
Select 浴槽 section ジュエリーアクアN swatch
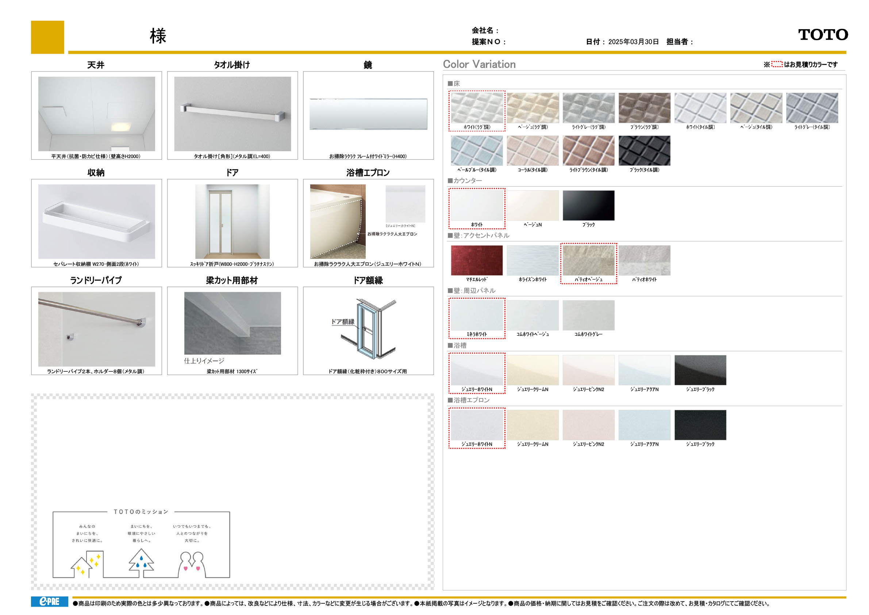tap(645, 370)
